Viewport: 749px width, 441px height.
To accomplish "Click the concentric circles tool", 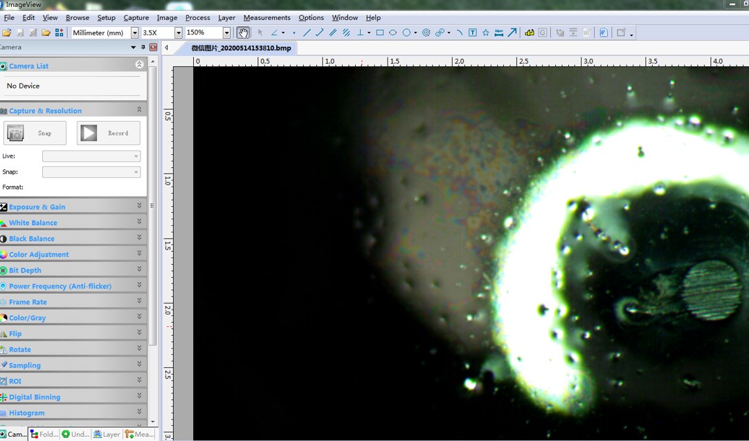I will 426,32.
